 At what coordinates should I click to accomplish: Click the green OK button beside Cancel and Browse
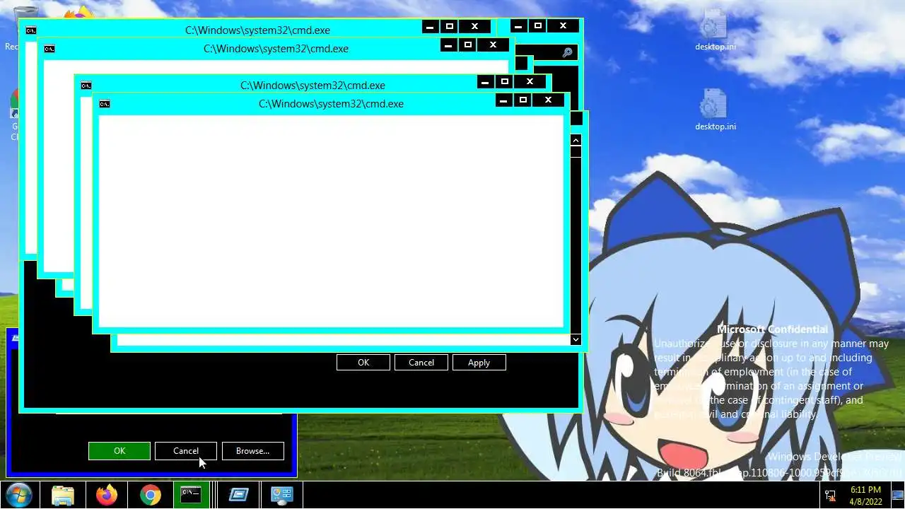(x=119, y=451)
